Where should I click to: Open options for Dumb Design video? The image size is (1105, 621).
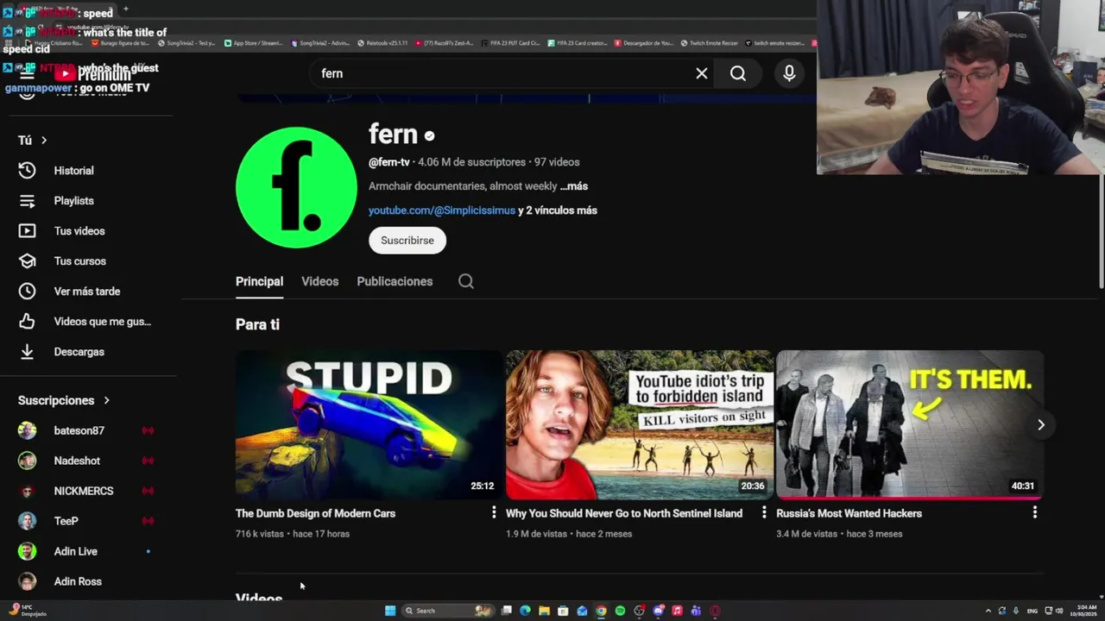tap(494, 512)
